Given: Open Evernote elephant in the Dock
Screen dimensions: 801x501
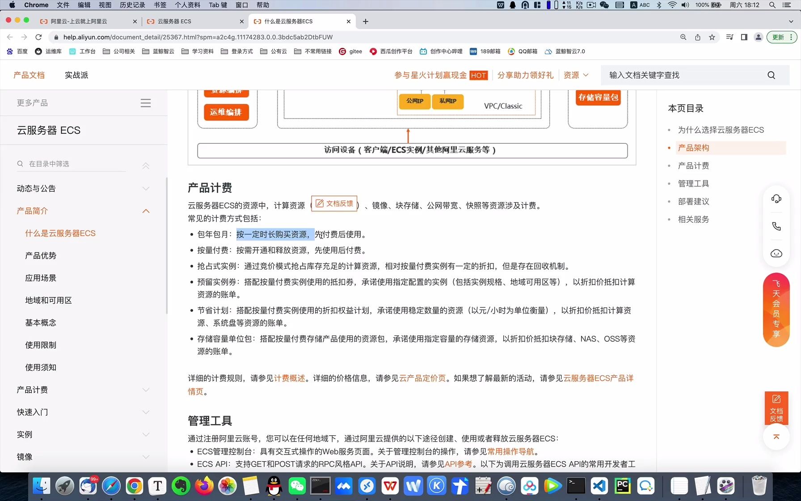Looking at the screenshot, I should pos(181,486).
